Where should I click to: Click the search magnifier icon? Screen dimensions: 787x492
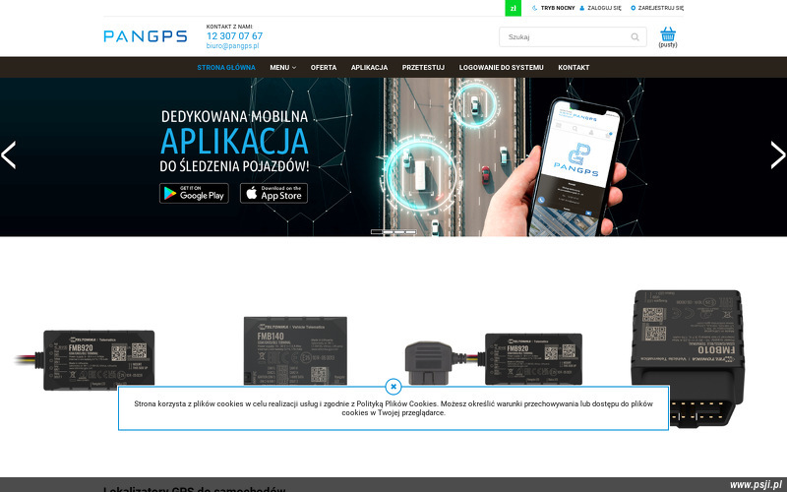pos(635,37)
